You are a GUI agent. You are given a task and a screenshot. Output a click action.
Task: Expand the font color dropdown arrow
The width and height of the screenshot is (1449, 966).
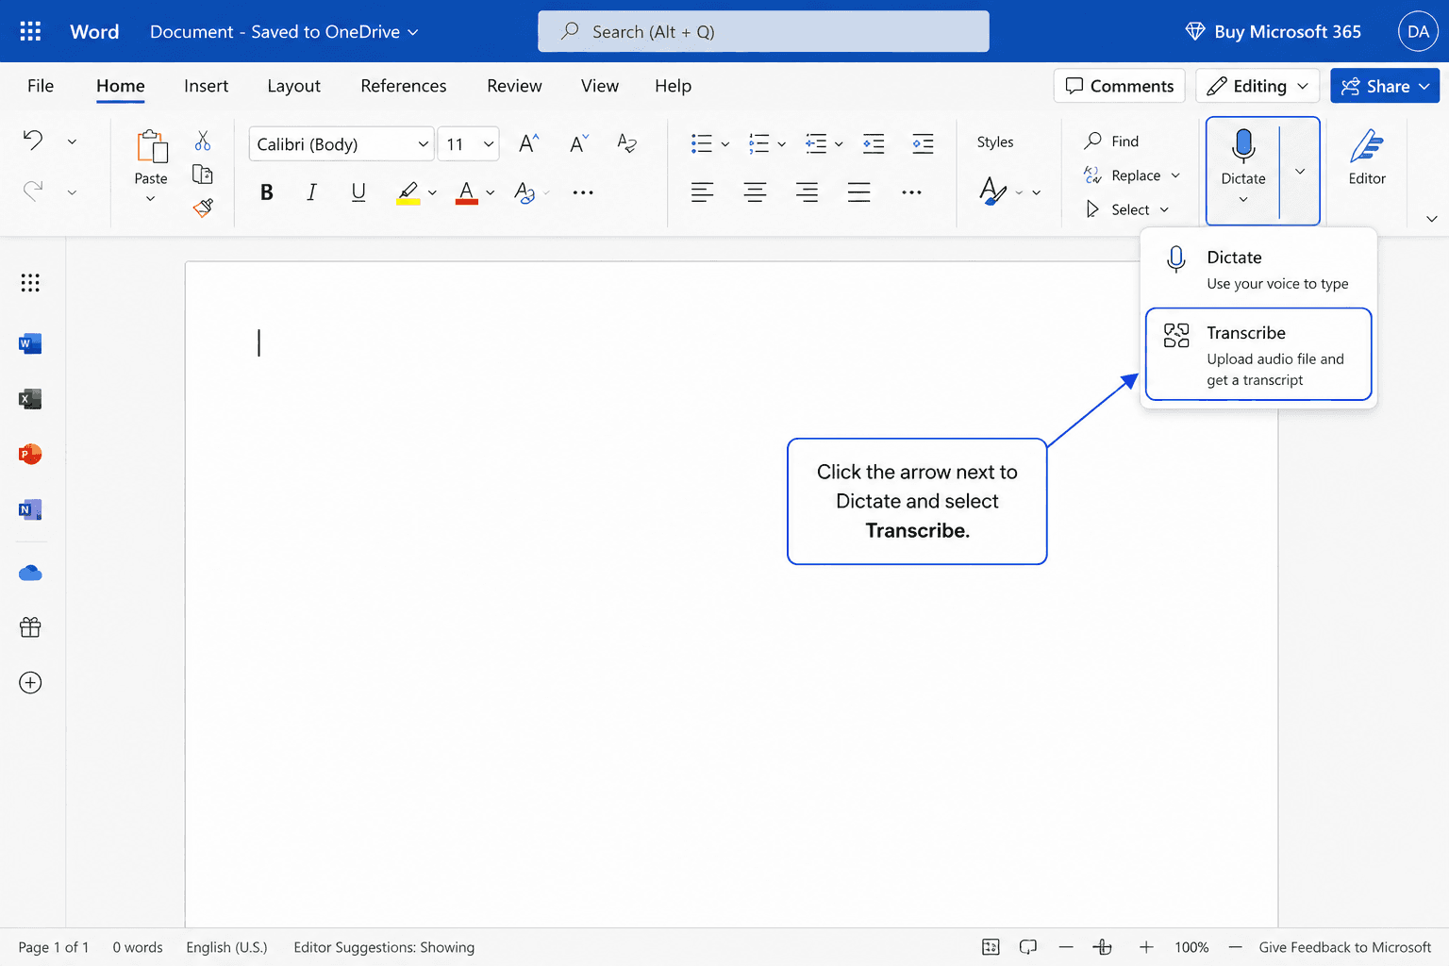[490, 192]
